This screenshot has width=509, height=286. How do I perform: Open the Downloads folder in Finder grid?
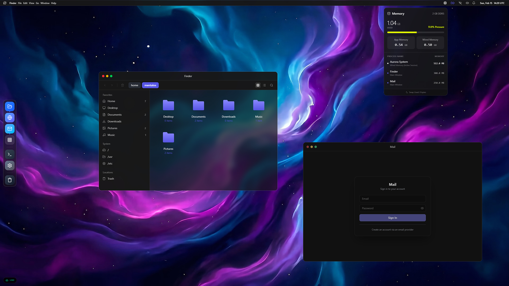(x=229, y=111)
